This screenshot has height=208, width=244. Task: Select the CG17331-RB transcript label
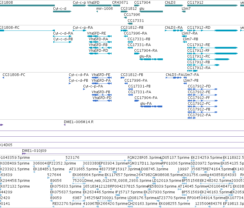pos(139,39)
